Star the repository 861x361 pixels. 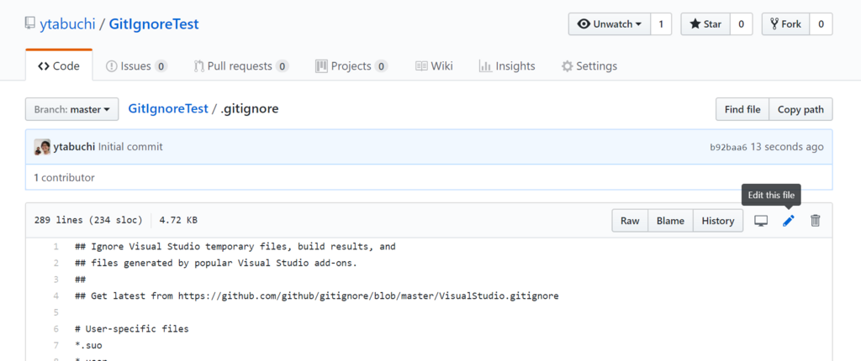(x=705, y=24)
